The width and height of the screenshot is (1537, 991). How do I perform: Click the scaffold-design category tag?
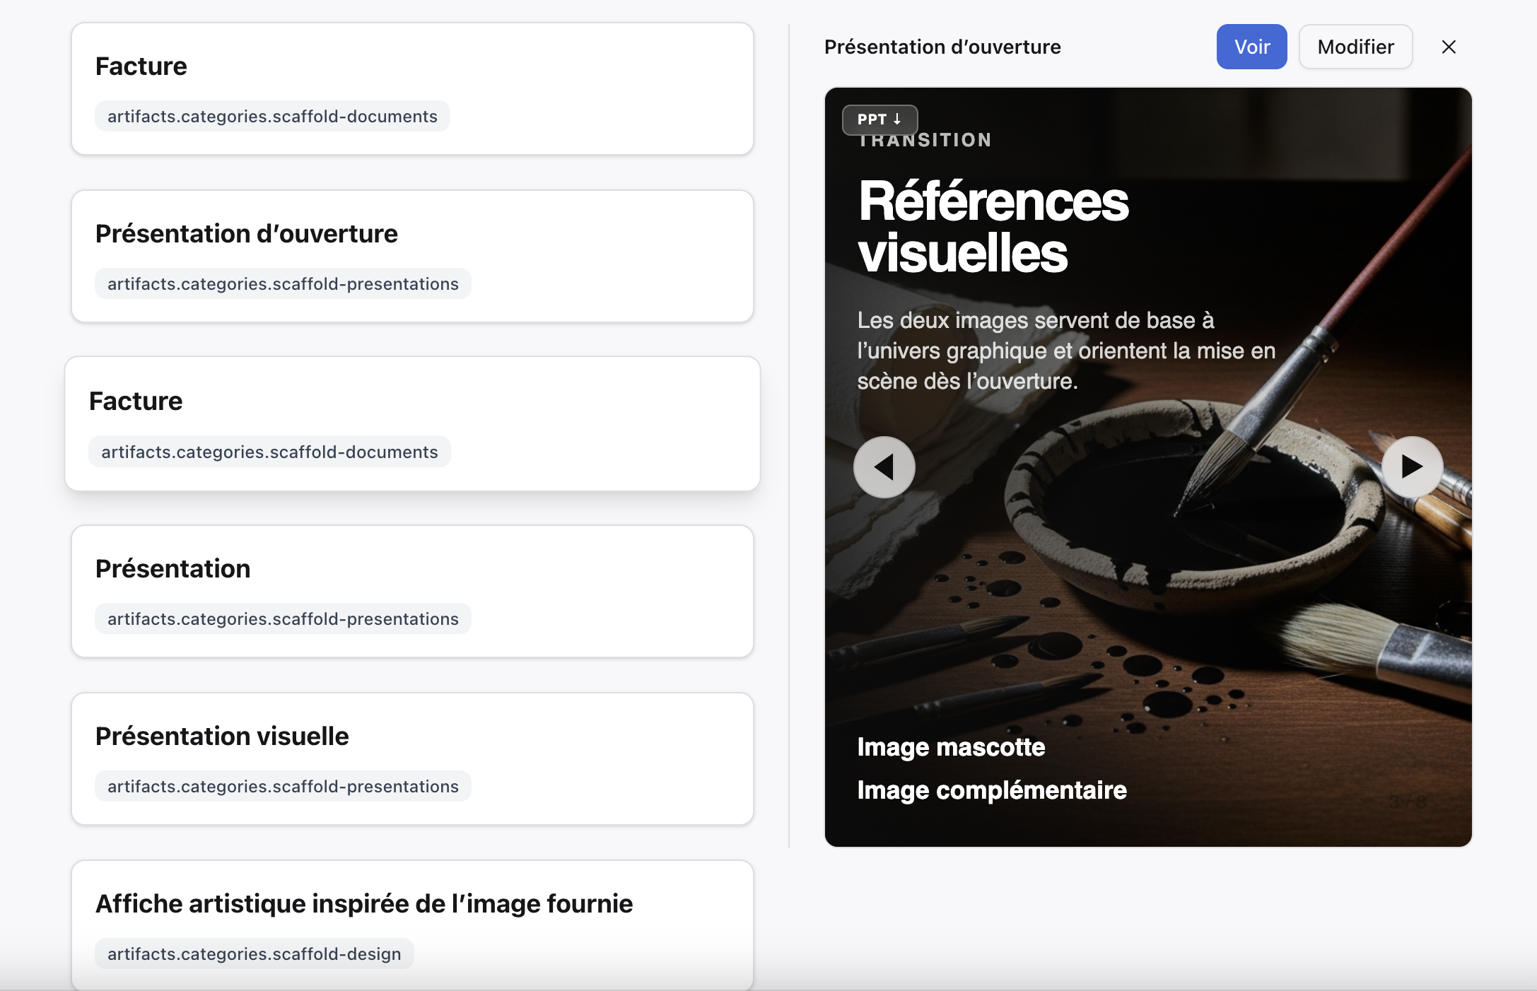point(255,954)
